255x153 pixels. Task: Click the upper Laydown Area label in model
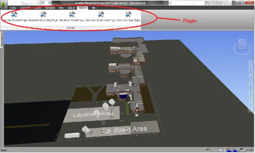coord(93,114)
